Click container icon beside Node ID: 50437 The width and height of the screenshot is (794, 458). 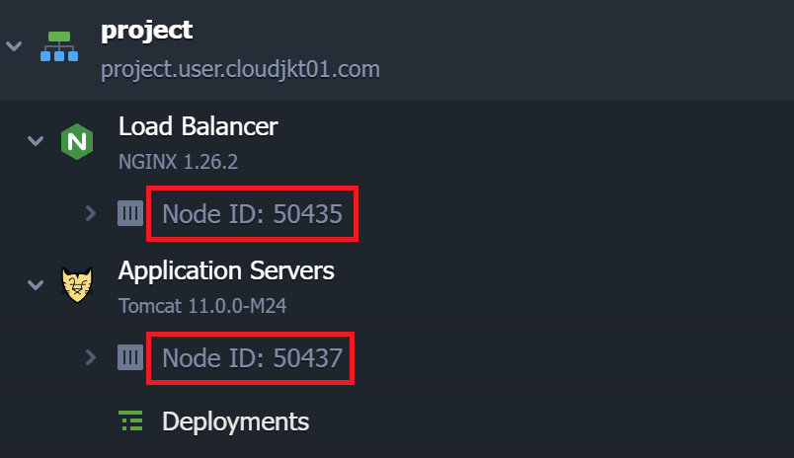point(130,357)
